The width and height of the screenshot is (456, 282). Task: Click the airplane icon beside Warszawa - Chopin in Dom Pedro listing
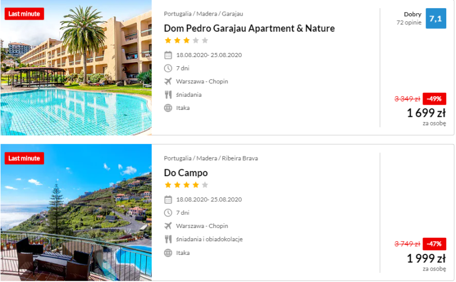[168, 82]
